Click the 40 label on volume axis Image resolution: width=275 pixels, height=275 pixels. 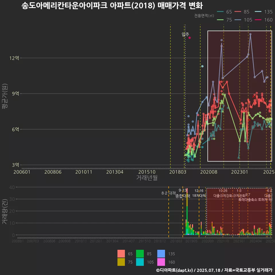point(12,187)
